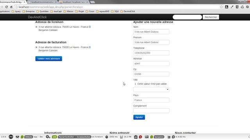Click the 'Cette valeur n'est pas valide.' message

[152, 84]
